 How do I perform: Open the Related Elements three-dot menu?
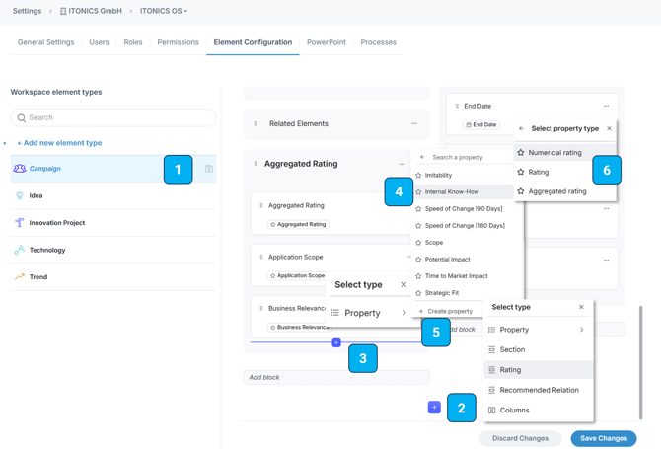[x=414, y=124]
